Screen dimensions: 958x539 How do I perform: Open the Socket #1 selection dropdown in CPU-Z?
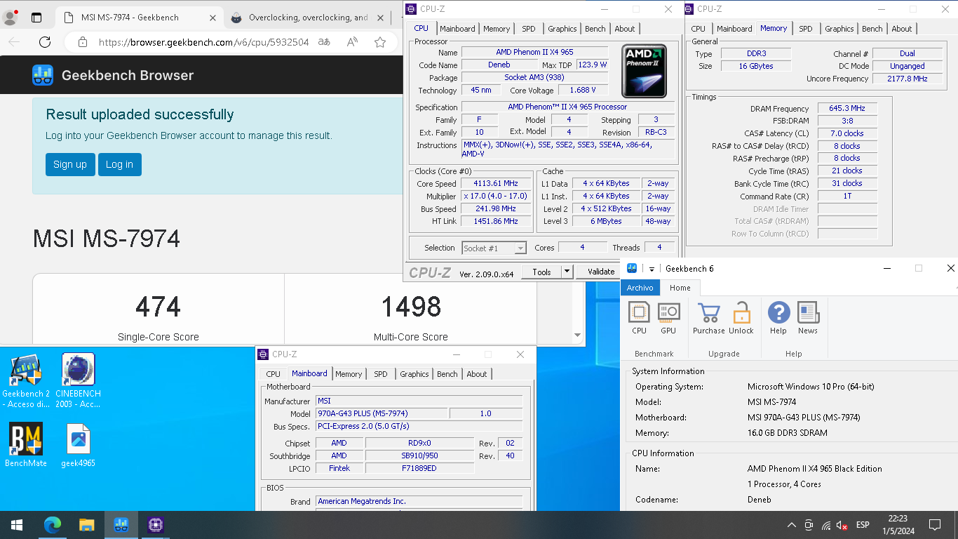click(x=494, y=248)
